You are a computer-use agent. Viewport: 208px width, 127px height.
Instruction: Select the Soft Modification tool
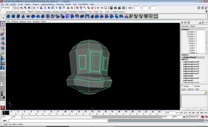tap(3, 58)
